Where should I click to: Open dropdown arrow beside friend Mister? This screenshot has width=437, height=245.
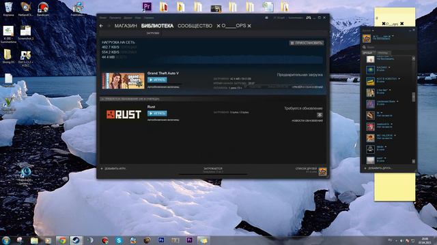click(x=386, y=147)
